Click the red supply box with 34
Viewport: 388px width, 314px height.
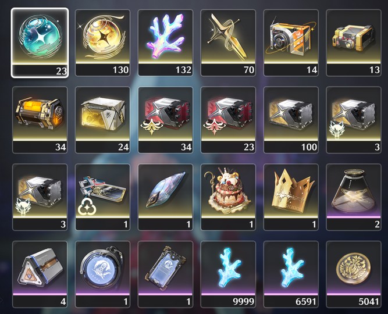[165, 120]
